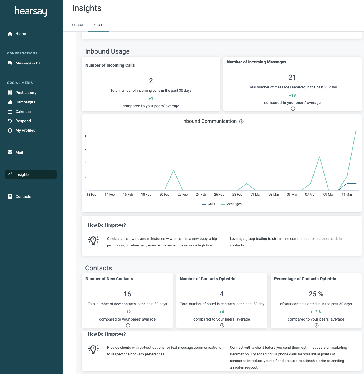Image resolution: width=364 pixels, height=374 pixels.
Task: Click opt-out options improvement tip text
Action: click(164, 351)
